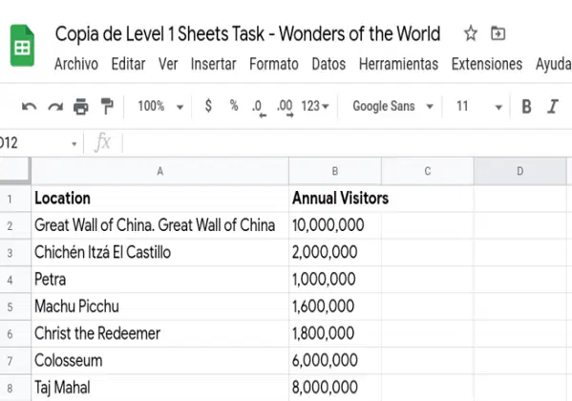Viewport: 572px width, 401px height.
Task: Open the Google Sans font dropdown
Action: [x=392, y=107]
